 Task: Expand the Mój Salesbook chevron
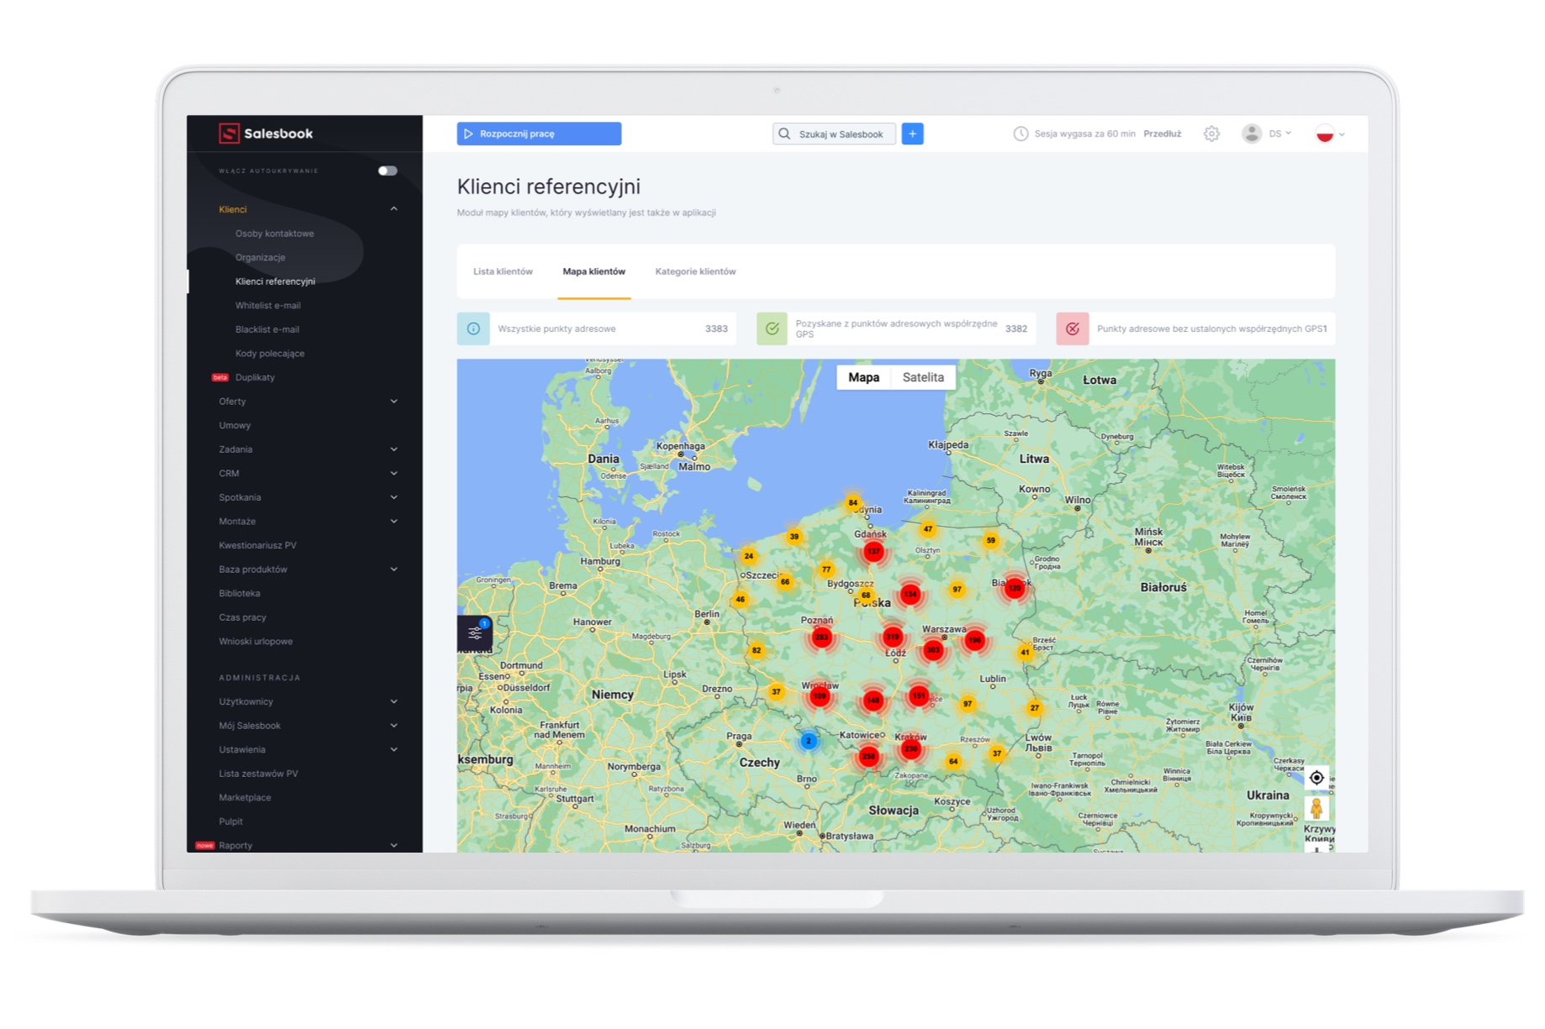click(x=393, y=726)
